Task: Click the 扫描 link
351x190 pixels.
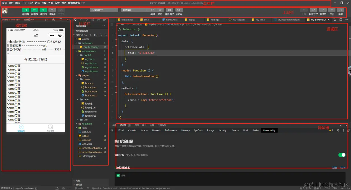Action: (x=334, y=168)
